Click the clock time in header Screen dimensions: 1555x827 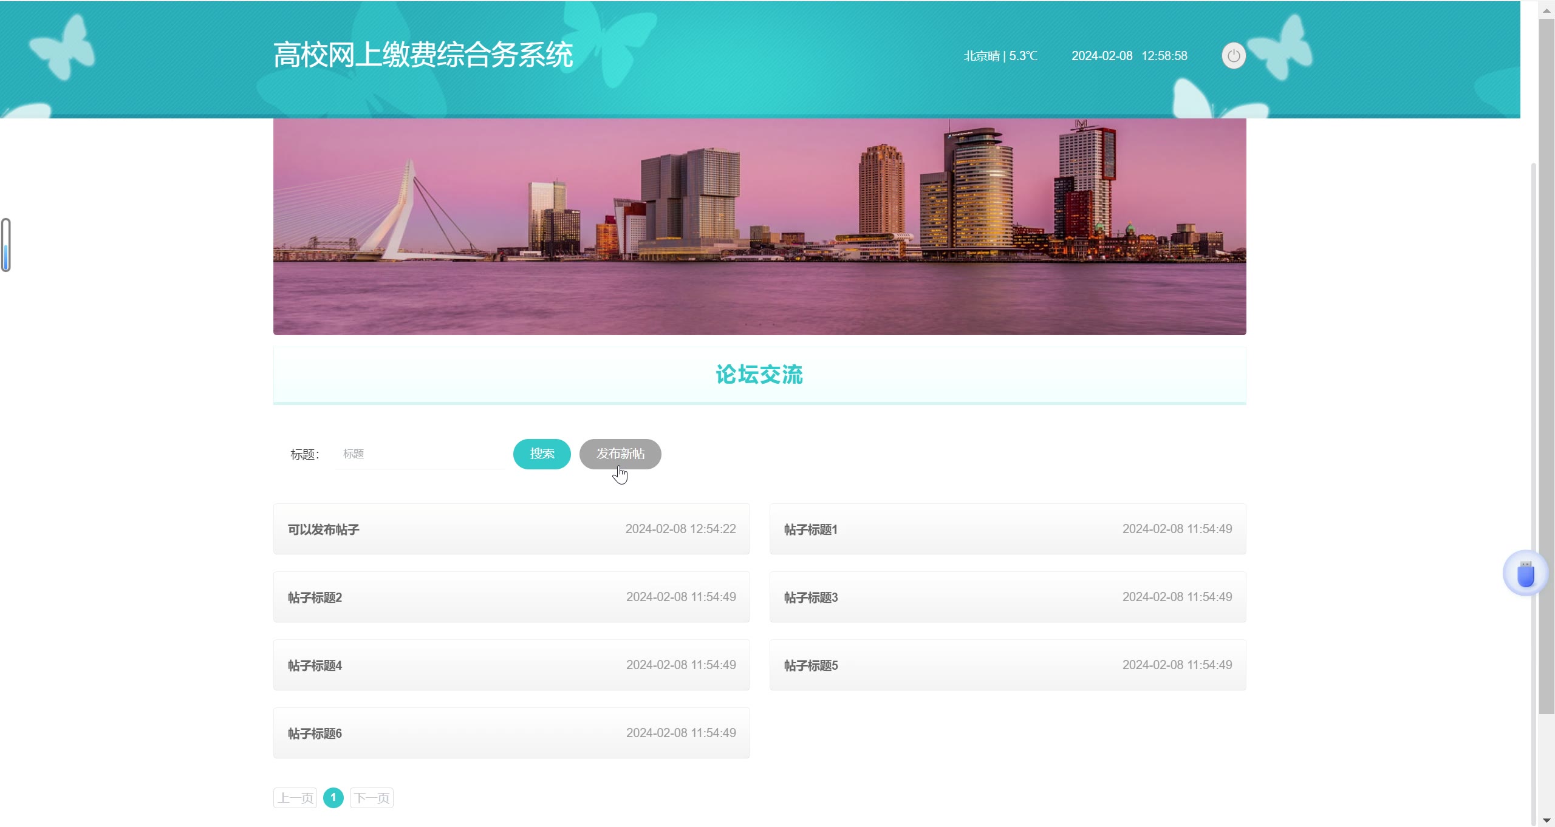(1164, 56)
